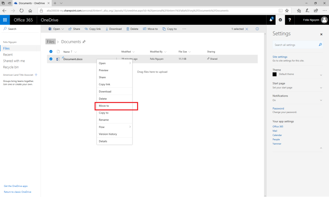The height and width of the screenshot is (197, 329).
Task: Open the Office 365 app launcher grid
Action: tap(5, 20)
